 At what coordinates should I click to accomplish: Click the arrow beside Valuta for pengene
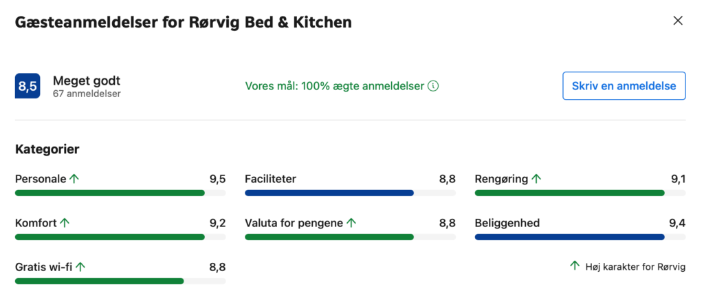pyautogui.click(x=351, y=223)
